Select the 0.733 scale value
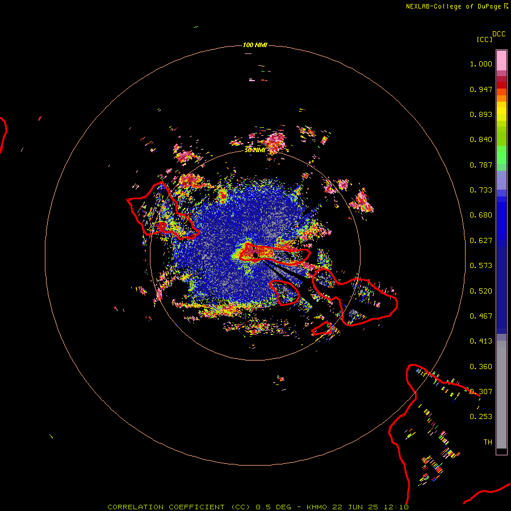Viewport: 511px width, 511px height. [481, 190]
